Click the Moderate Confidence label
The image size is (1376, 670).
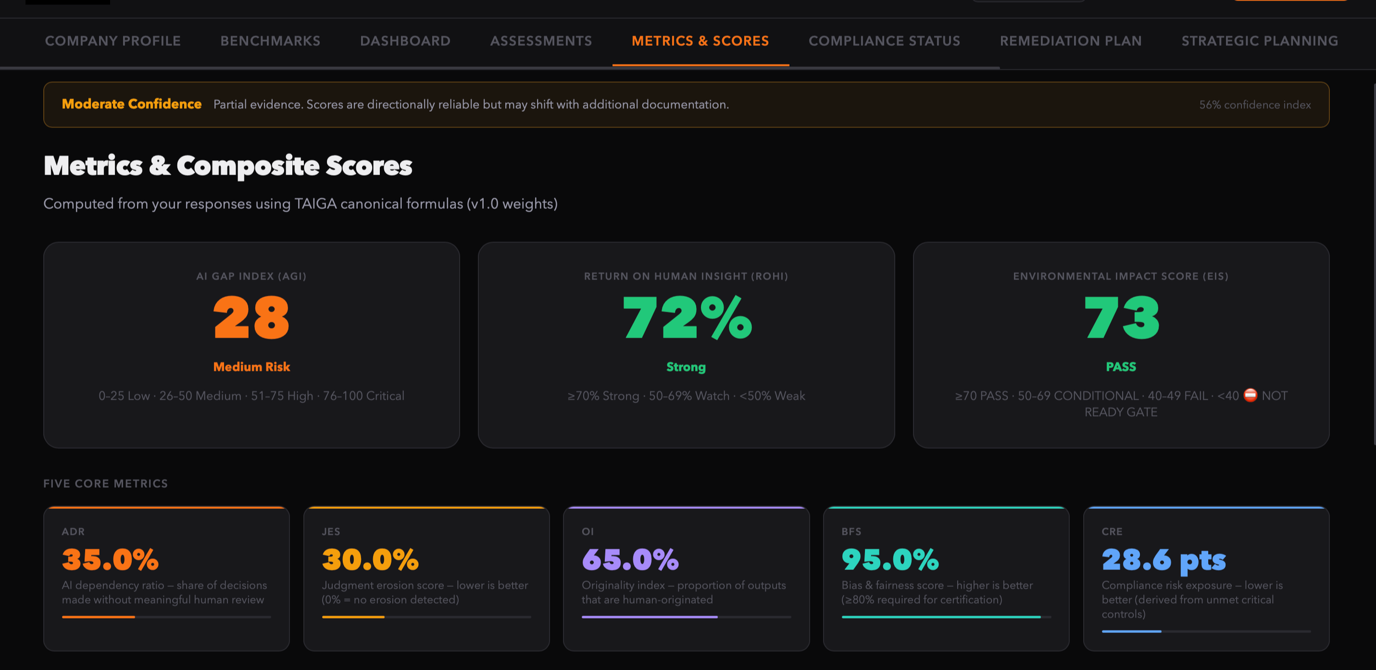click(x=132, y=104)
